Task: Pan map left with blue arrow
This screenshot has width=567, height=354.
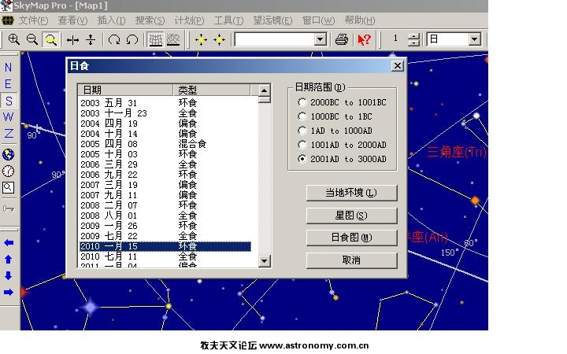Action: [9, 243]
